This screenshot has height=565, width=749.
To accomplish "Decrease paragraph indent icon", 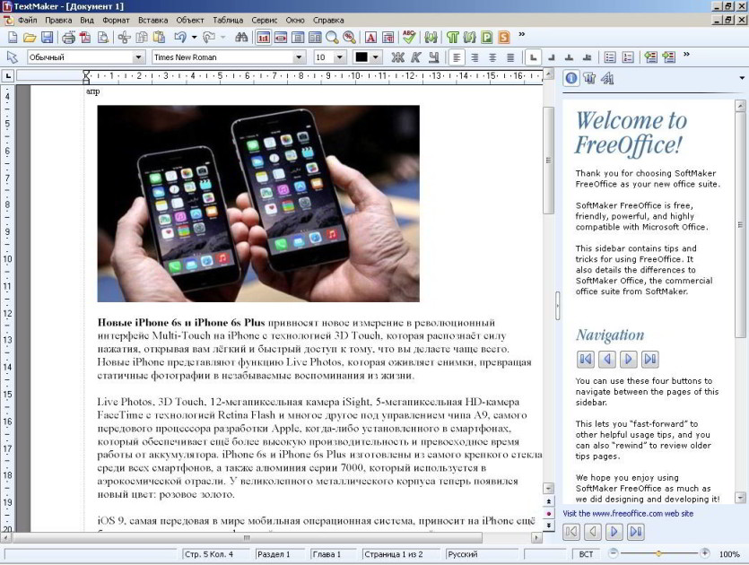I will click(x=650, y=57).
